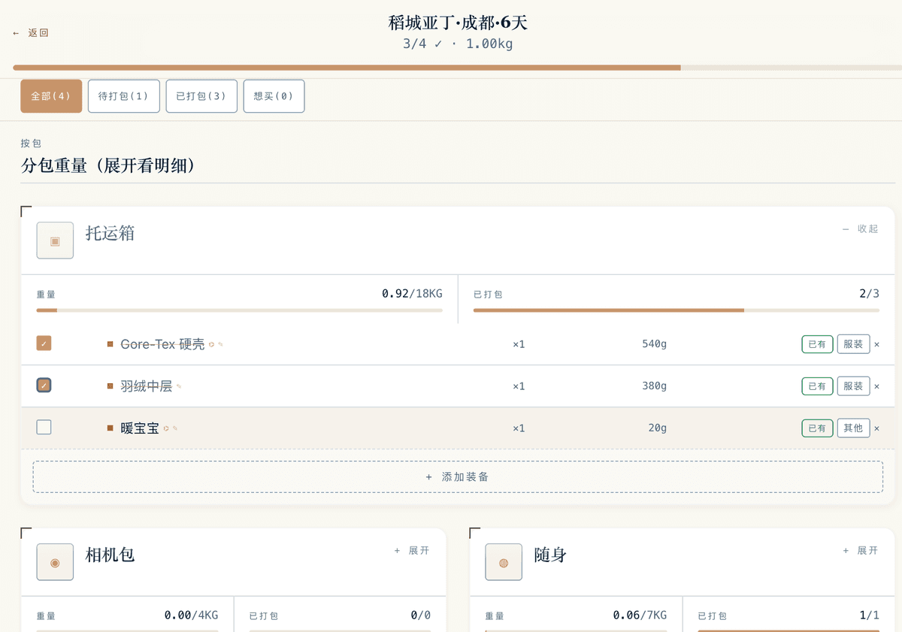Collapse the 托运箱 card with 收起

(x=860, y=228)
